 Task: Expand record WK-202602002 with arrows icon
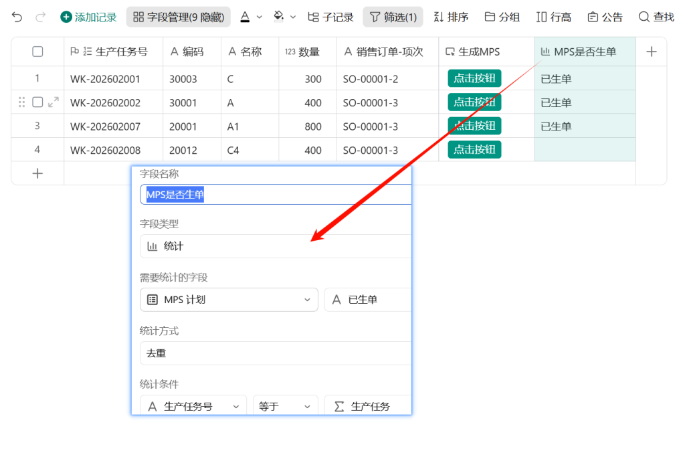click(x=54, y=102)
